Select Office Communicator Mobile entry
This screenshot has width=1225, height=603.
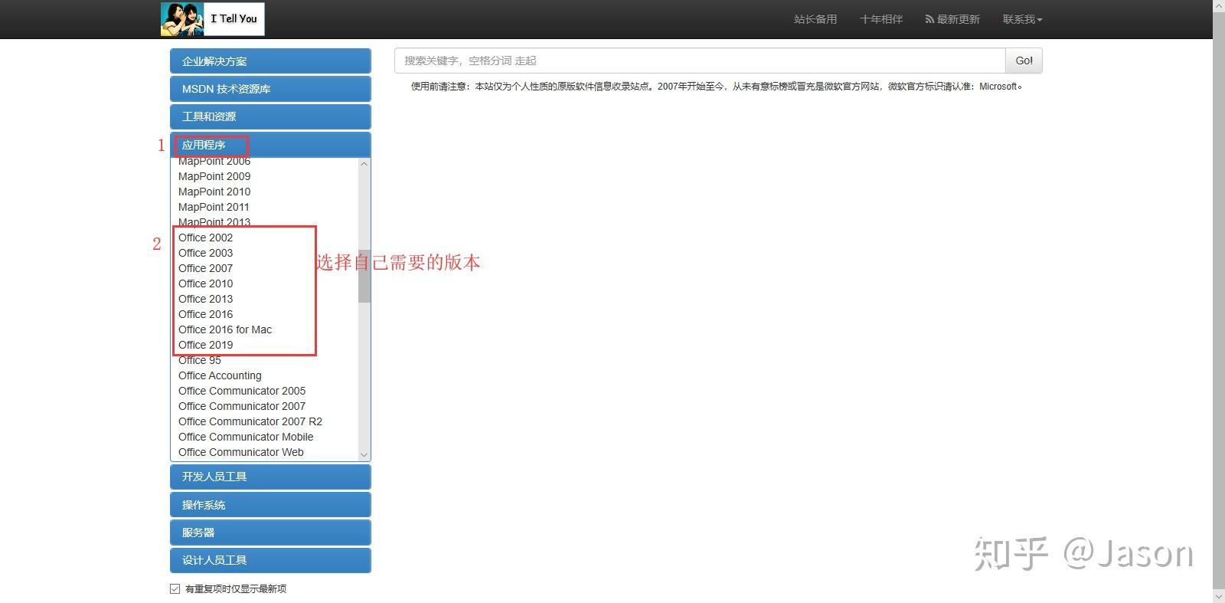tap(246, 437)
